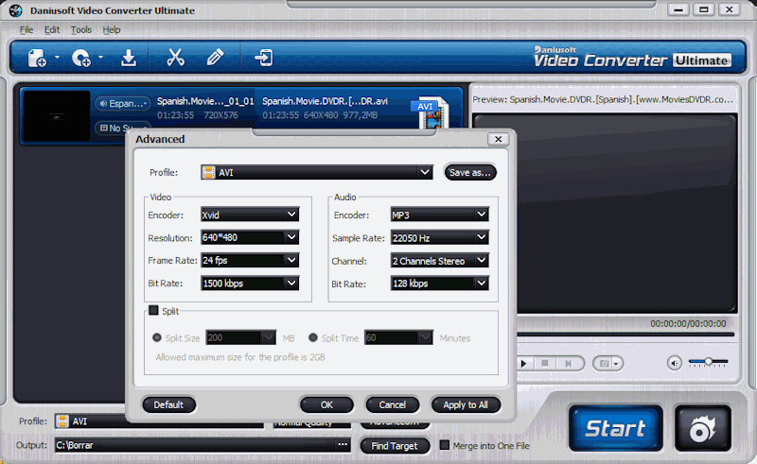Screen dimensions: 757x464
Task: Minimize the Daniusoft window
Action: click(x=678, y=9)
